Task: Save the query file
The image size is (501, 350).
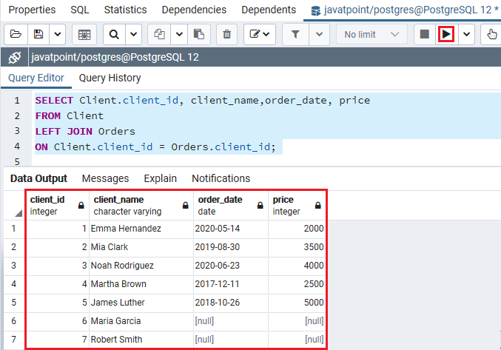Action: point(38,34)
